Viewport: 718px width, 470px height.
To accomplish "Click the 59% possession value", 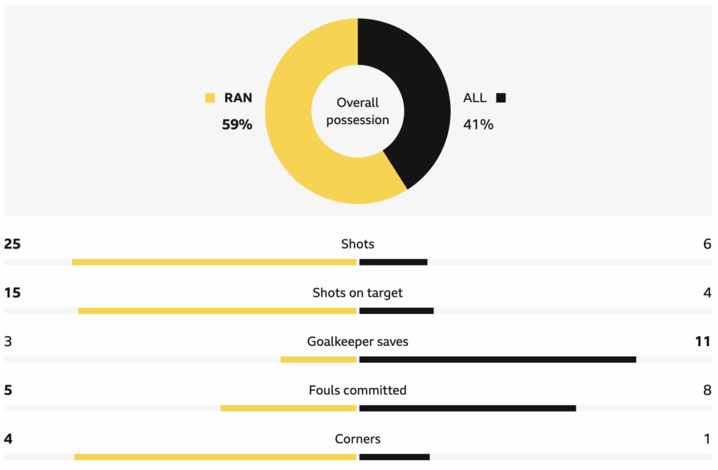I will pyautogui.click(x=237, y=125).
